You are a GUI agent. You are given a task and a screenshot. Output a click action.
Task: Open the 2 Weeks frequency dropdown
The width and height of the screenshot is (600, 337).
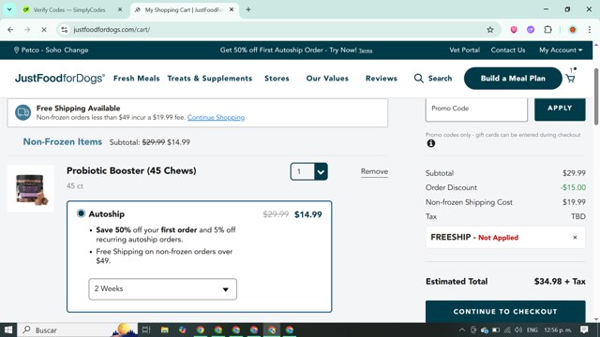(x=162, y=289)
